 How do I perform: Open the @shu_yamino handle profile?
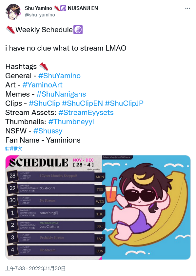40,15
